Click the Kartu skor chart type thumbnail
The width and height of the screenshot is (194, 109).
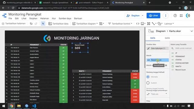tap(151, 31)
